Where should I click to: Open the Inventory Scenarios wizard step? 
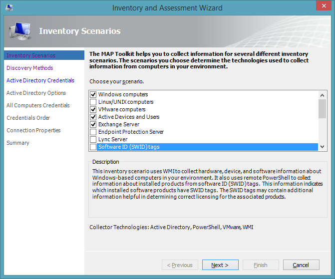[x=44, y=55]
